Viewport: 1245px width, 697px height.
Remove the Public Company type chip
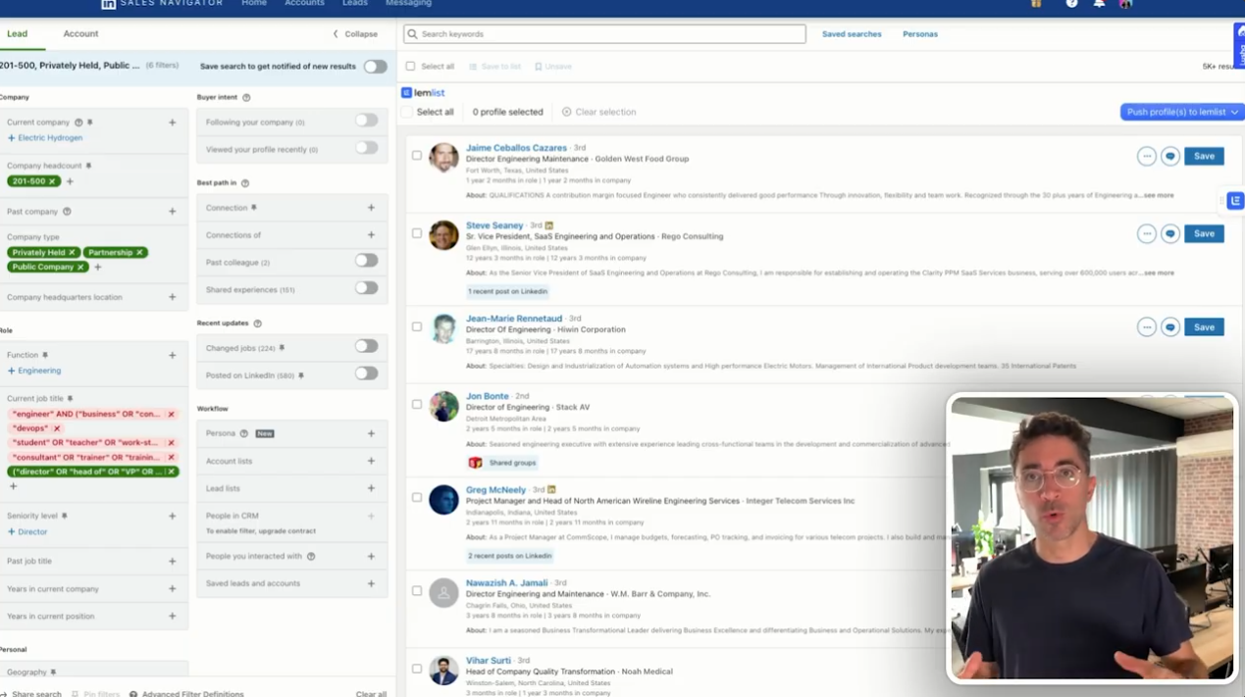coord(80,267)
